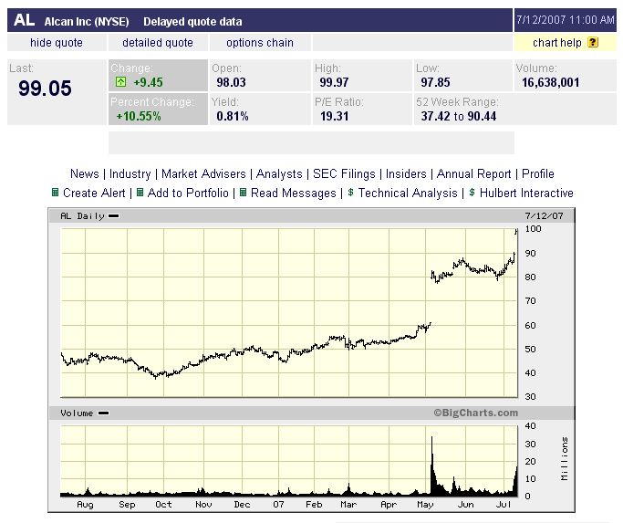Hide the quote panel
The image size is (623, 523).
tap(57, 43)
